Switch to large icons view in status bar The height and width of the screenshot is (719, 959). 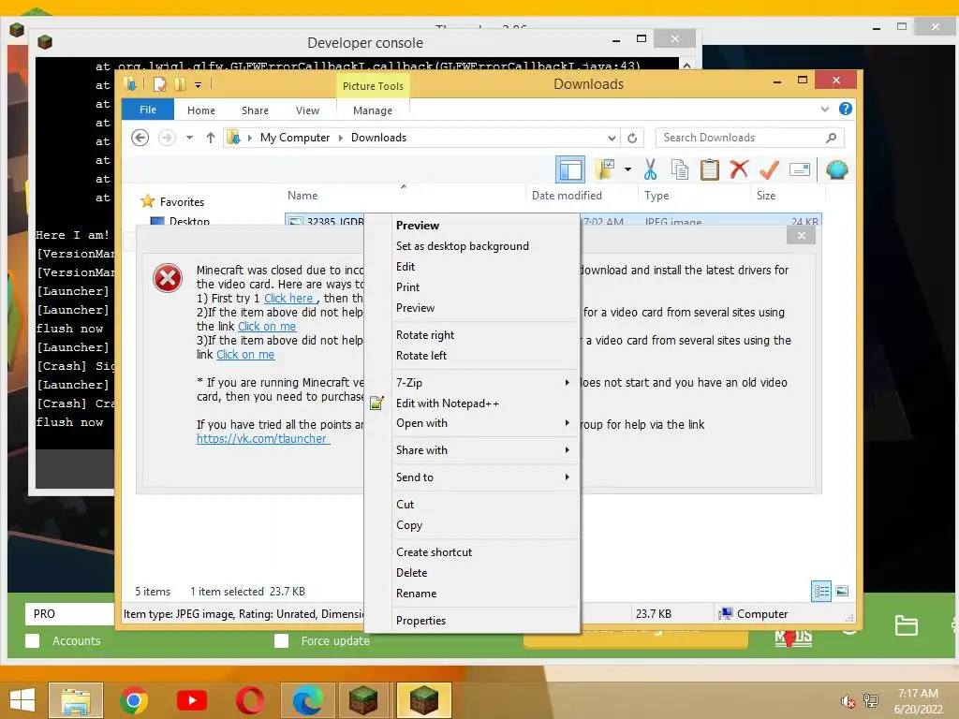pos(842,591)
